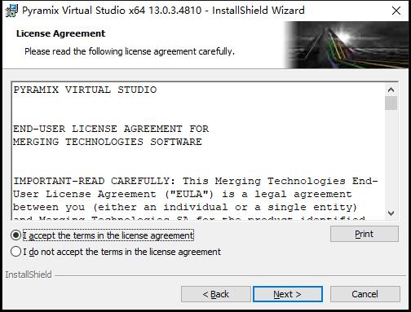This screenshot has height=312, width=411.
Task: Click the END-USER LICENSE AGREEMENT FOR line
Action: tap(111, 129)
